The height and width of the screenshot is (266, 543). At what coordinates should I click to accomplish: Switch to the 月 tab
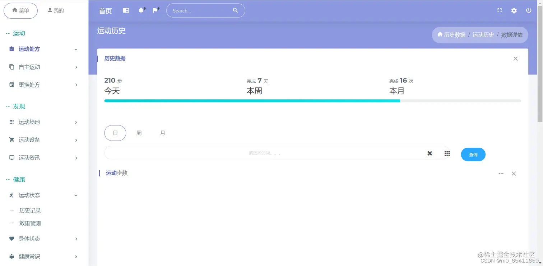point(163,133)
